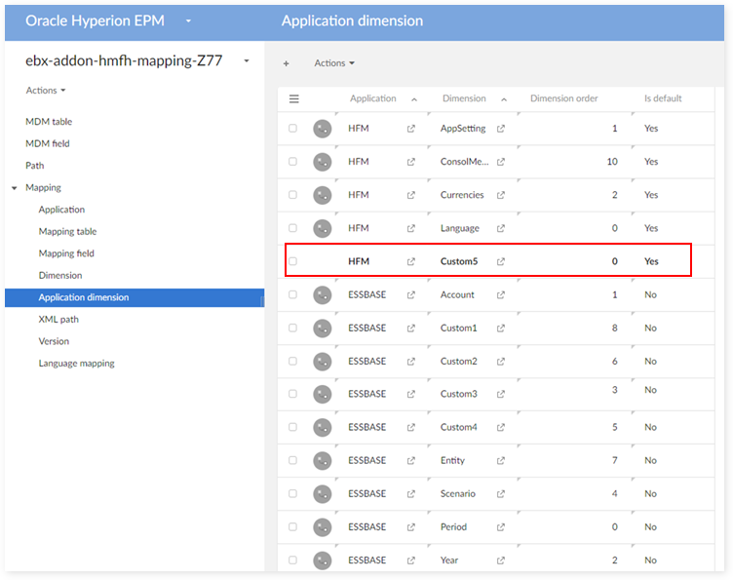The height and width of the screenshot is (580, 733).
Task: Open HFM link icon in AppSetting row
Action: pyautogui.click(x=411, y=129)
